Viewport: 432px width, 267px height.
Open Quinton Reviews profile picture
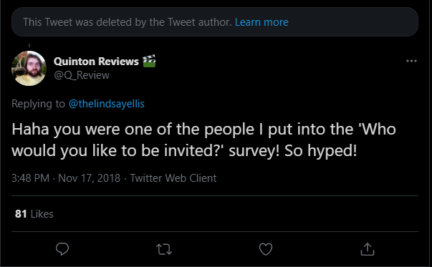[x=29, y=68]
